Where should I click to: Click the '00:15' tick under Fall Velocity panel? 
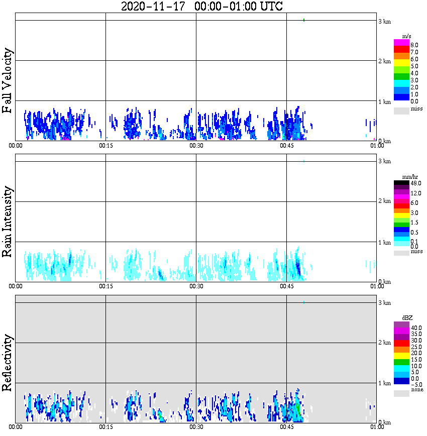pos(105,146)
